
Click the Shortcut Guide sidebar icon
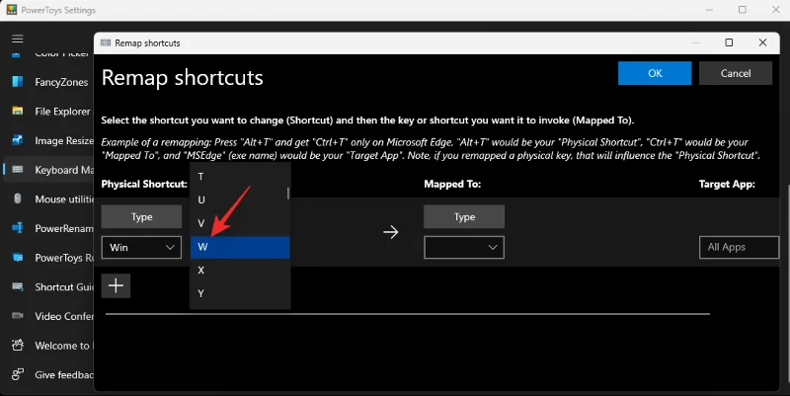pos(18,286)
